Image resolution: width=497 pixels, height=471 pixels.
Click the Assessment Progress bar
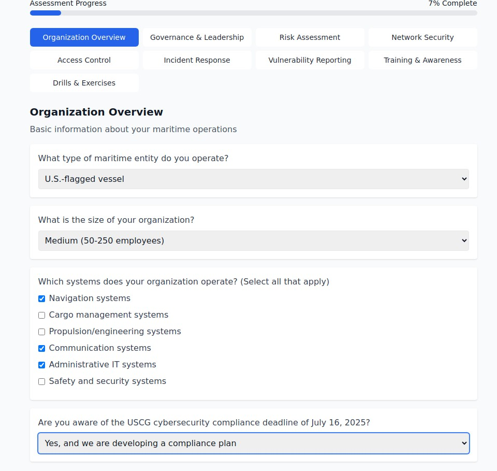(253, 13)
